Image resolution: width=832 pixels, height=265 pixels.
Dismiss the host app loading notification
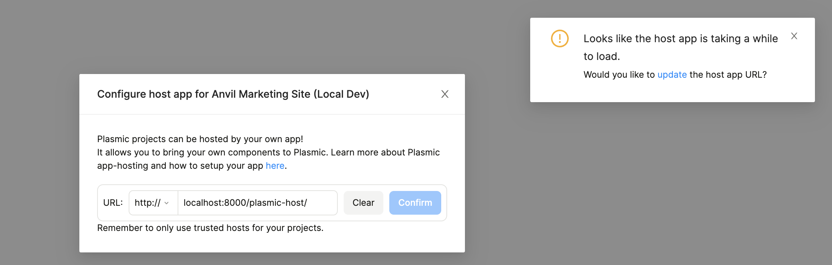pyautogui.click(x=794, y=36)
